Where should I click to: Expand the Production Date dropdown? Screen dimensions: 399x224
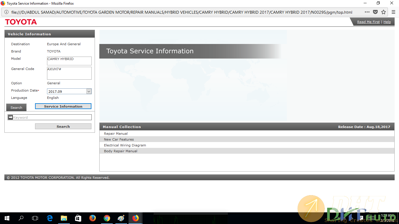89,91
